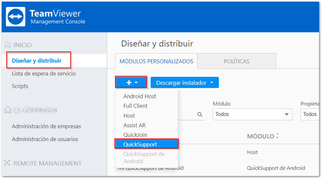This screenshot has width=322, height=179.
Task: Click the company building icon in sidebar
Action: 8,110
